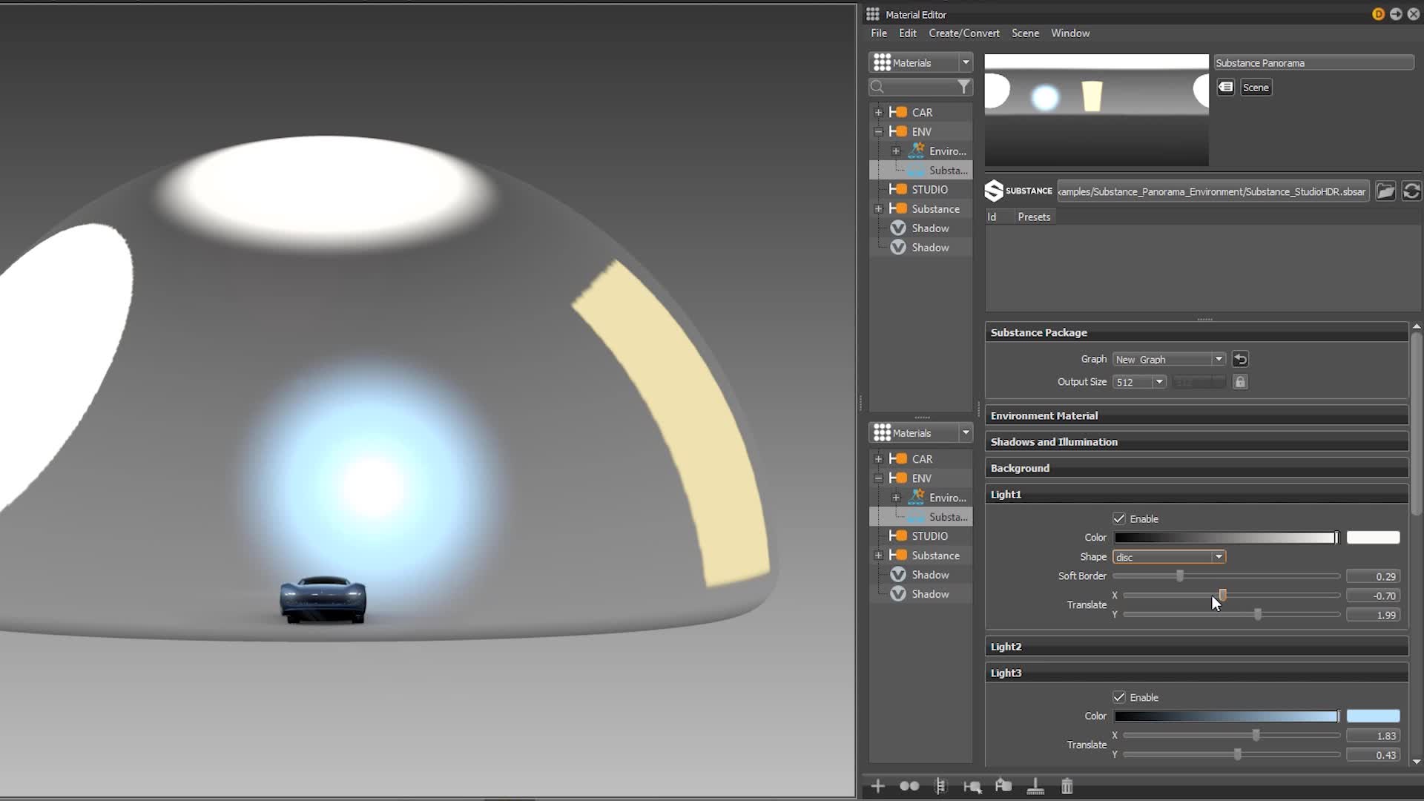
Task: Open Substance archive file browser folder
Action: pyautogui.click(x=1385, y=191)
